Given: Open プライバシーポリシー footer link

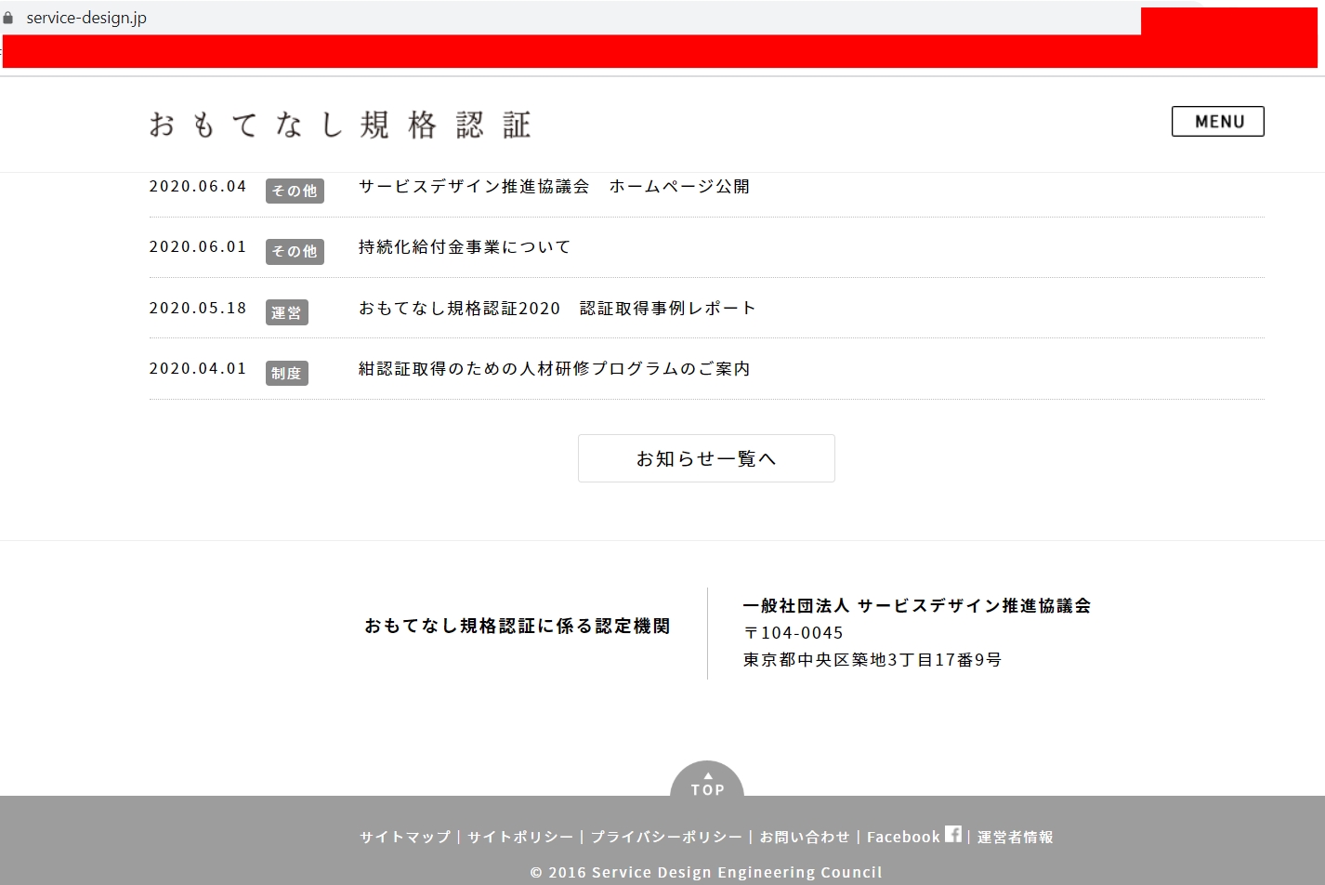Looking at the screenshot, I should click(666, 837).
